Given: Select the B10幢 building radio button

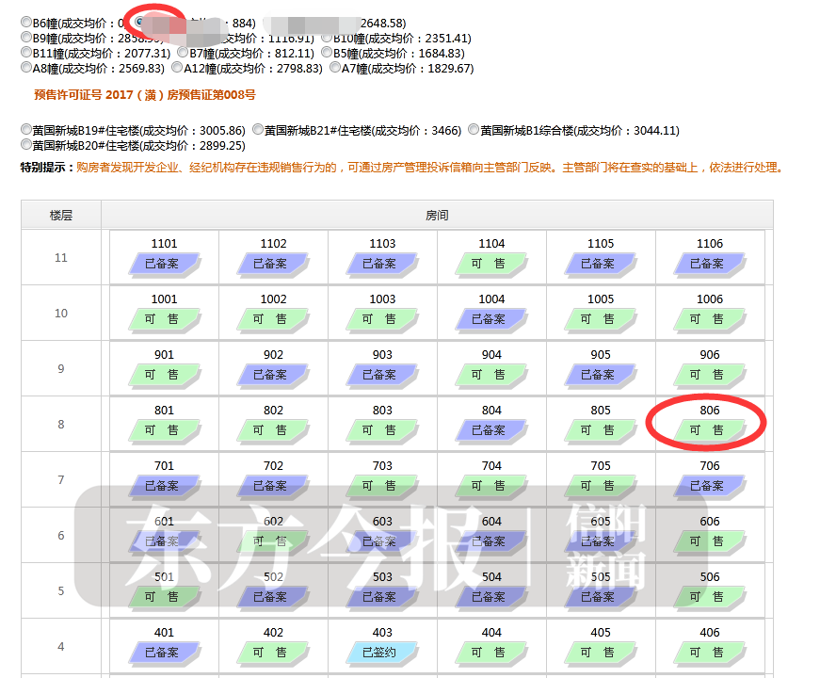Looking at the screenshot, I should pos(326,39).
